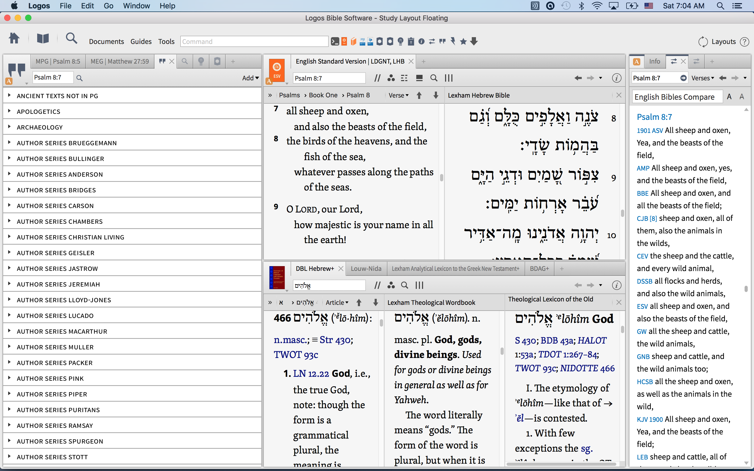Open the Guides menu
Screen dimensions: 754x471
point(141,42)
